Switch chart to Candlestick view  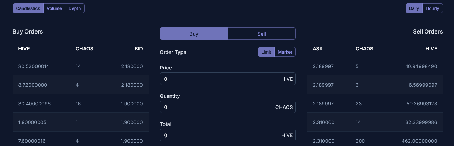(28, 8)
